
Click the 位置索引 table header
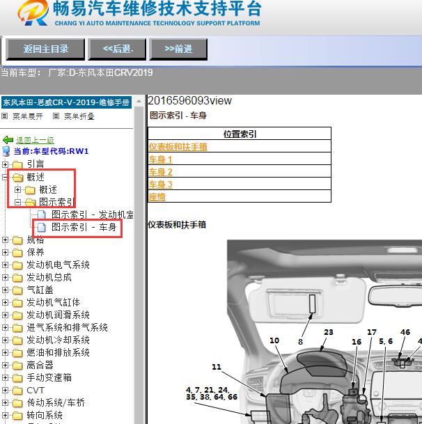[240, 134]
